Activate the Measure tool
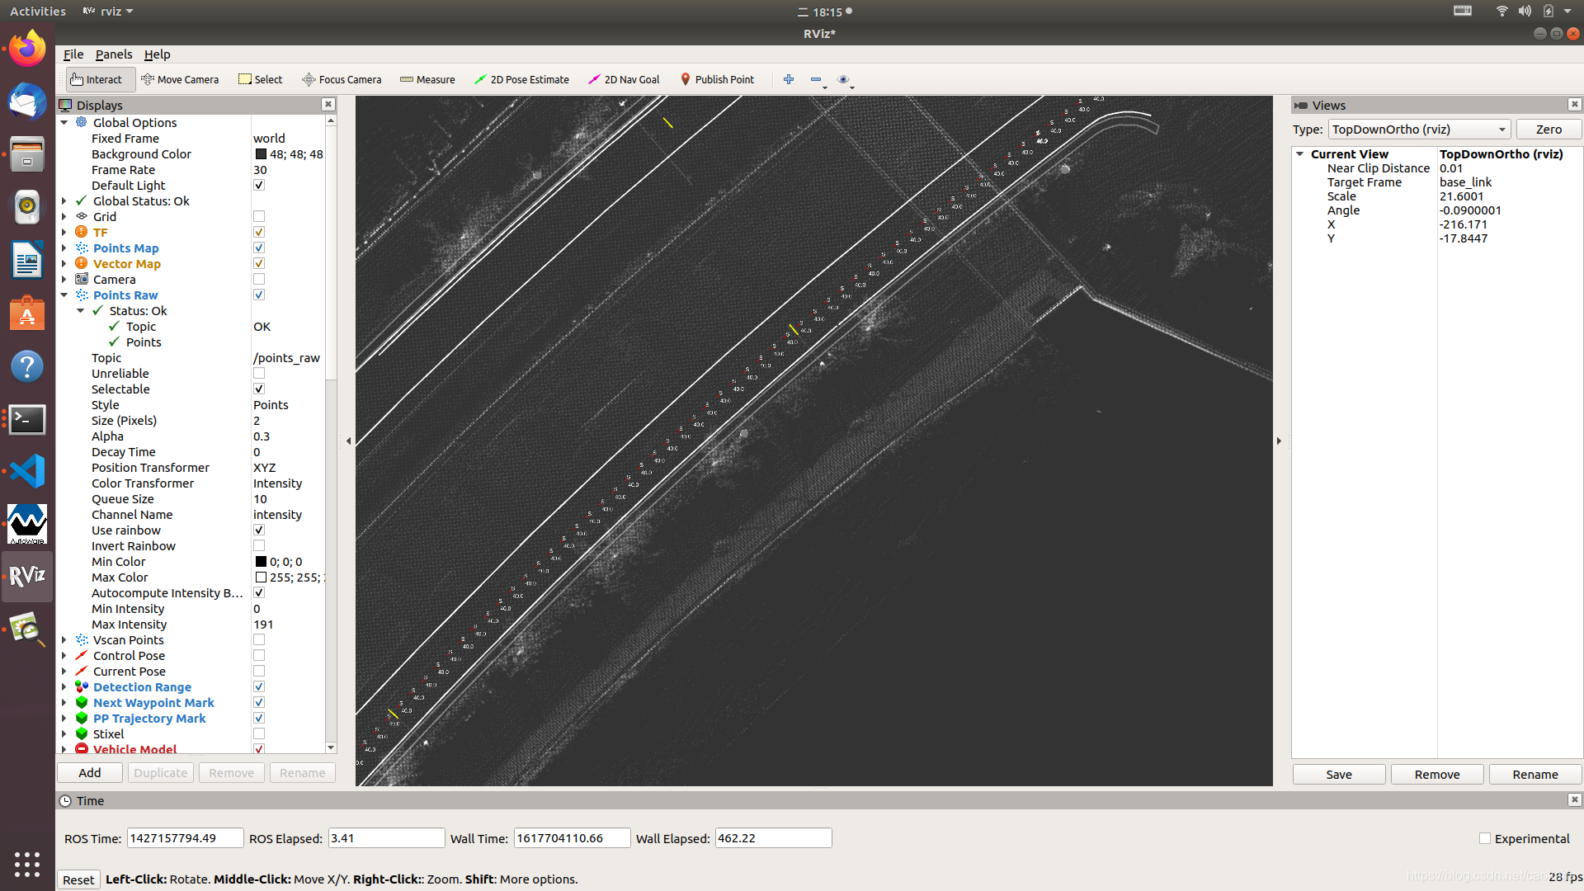 (427, 79)
